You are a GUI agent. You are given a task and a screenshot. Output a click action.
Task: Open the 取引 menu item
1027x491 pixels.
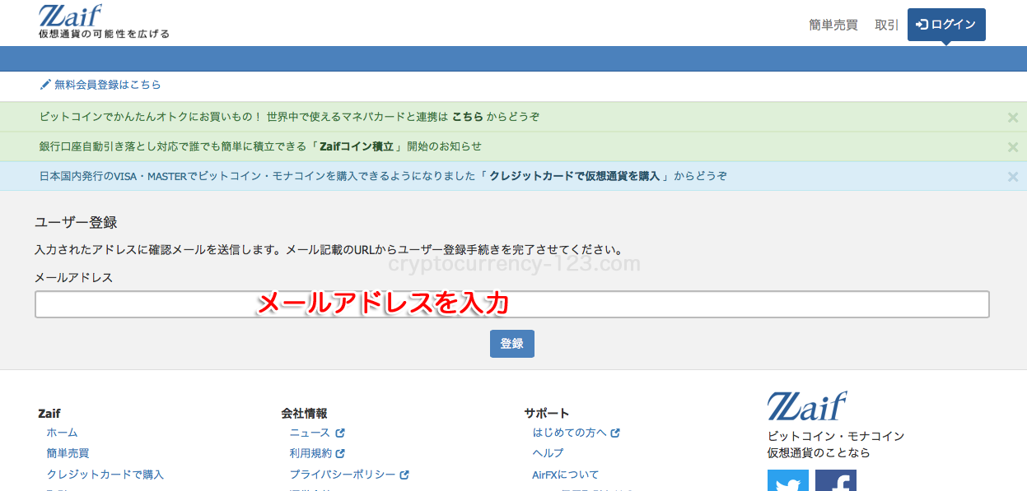coord(887,25)
